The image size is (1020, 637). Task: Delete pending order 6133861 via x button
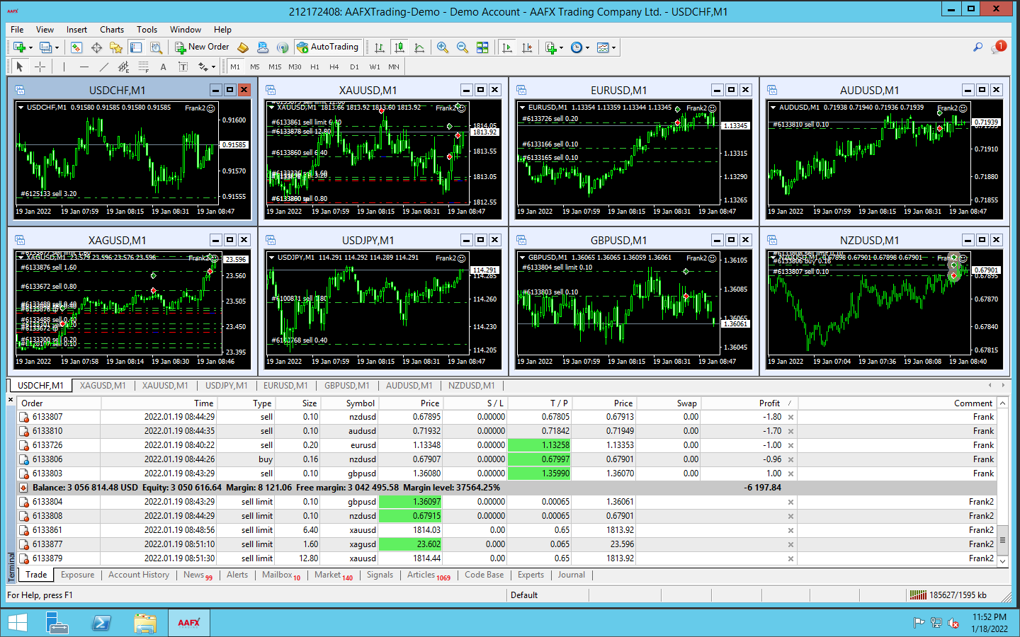click(791, 530)
